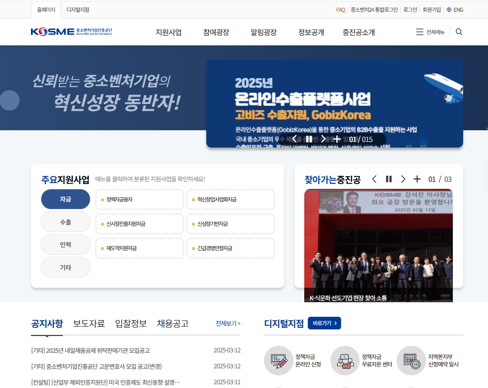Open 긴급경영안정자금 program
The height and width of the screenshot is (388, 488).
point(231,248)
